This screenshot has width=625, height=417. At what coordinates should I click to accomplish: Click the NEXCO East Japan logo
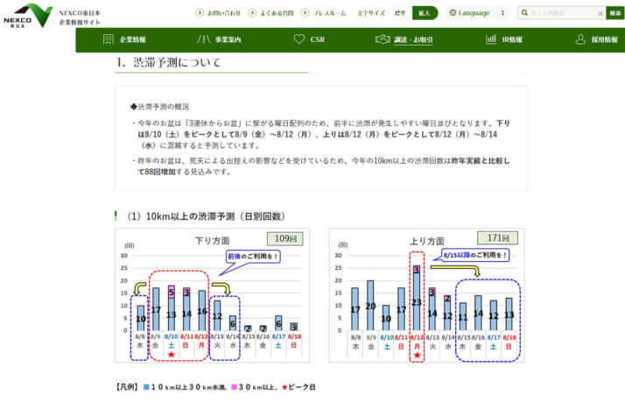29,15
